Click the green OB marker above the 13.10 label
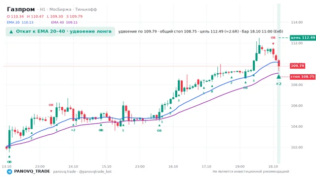The width and height of the screenshot is (316, 177). tap(9, 162)
